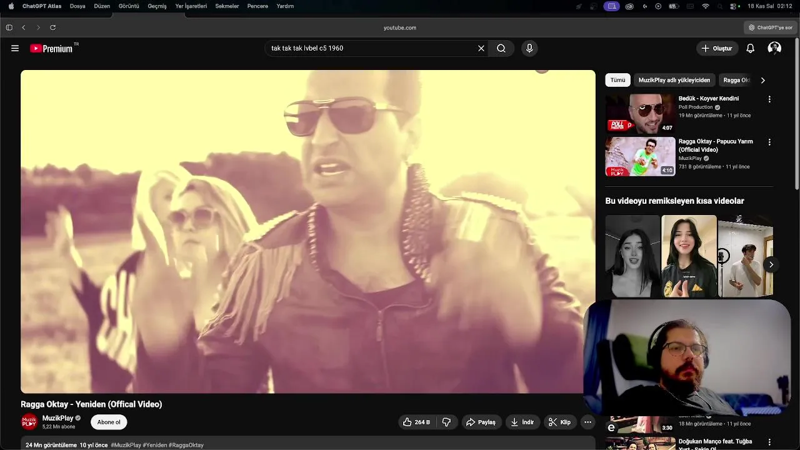Show more remix shorts with chevron
800x450 pixels.
tap(771, 264)
